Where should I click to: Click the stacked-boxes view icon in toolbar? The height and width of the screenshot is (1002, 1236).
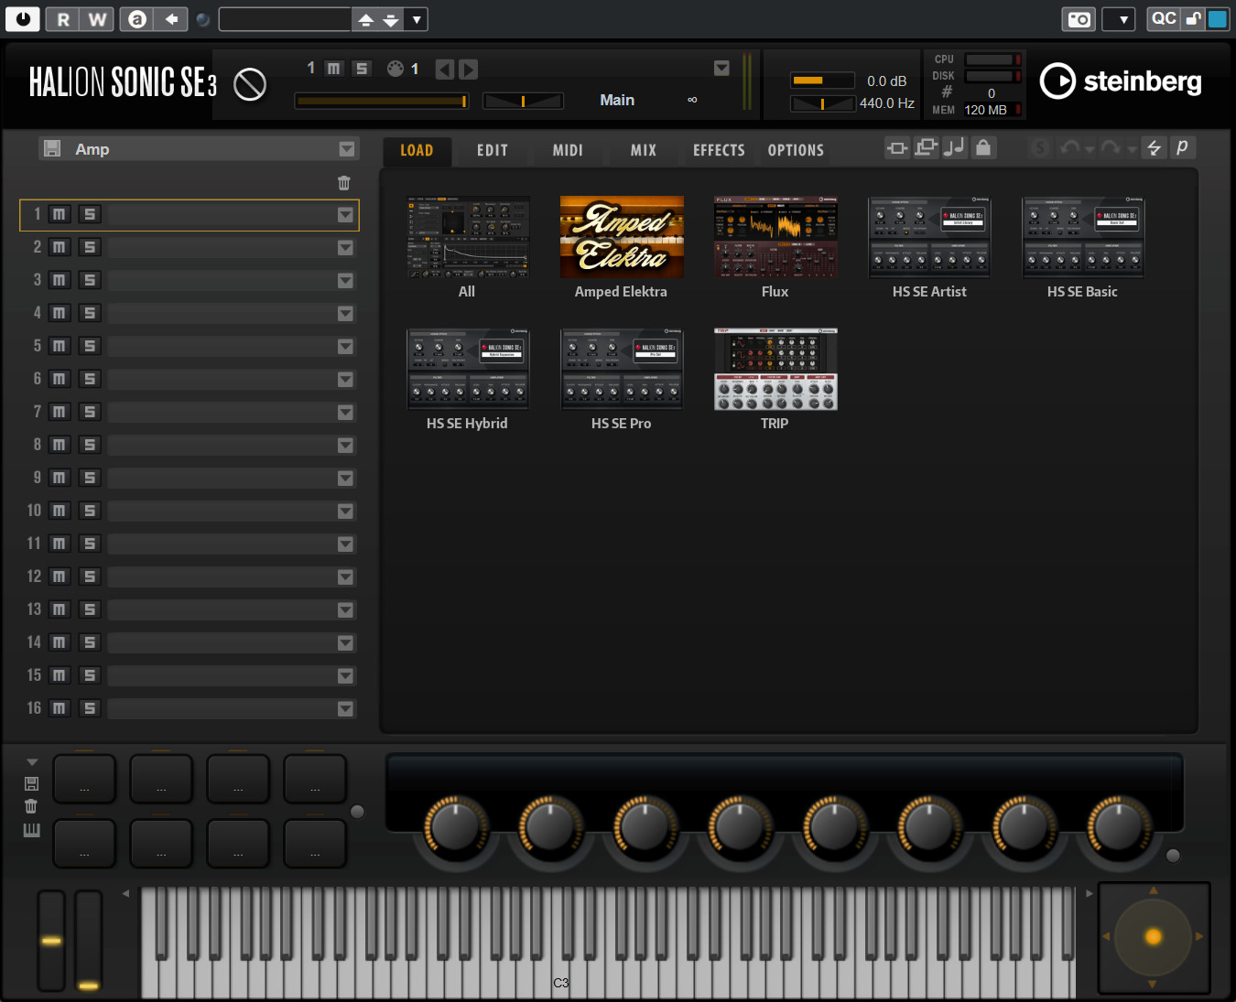[927, 147]
